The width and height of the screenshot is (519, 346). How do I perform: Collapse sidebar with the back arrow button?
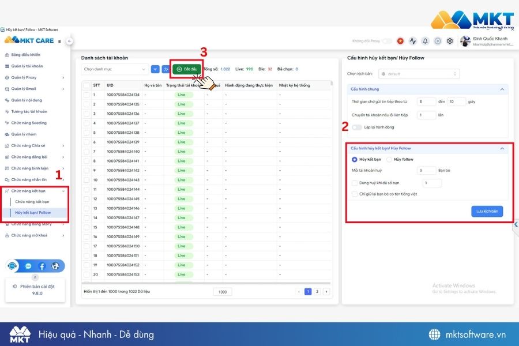tap(69, 41)
